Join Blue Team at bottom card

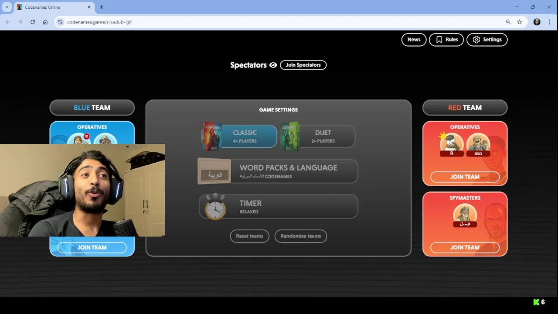pos(92,247)
